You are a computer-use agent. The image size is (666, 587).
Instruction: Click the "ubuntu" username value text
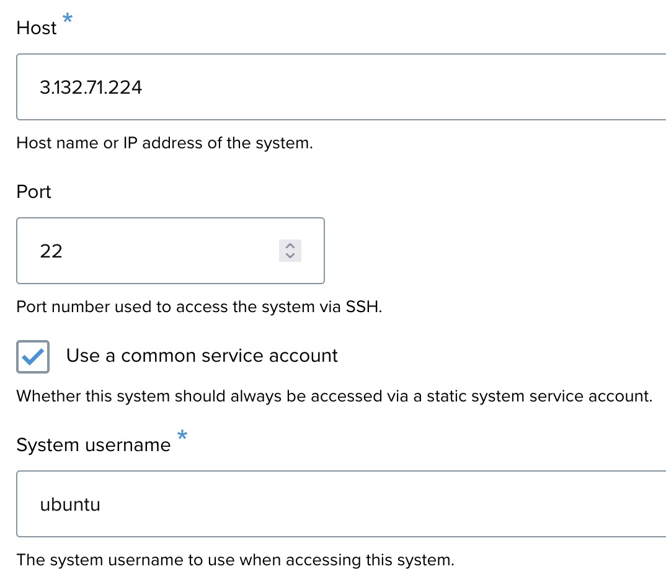click(70, 504)
